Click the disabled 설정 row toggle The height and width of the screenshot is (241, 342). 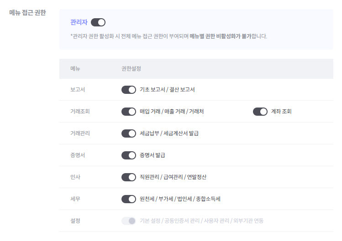(x=129, y=221)
